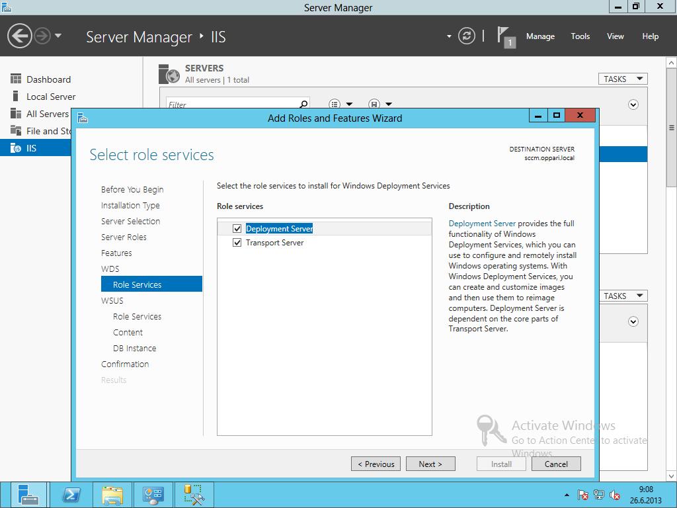Click the Next button in the wizard
The height and width of the screenshot is (508, 677).
click(x=430, y=464)
